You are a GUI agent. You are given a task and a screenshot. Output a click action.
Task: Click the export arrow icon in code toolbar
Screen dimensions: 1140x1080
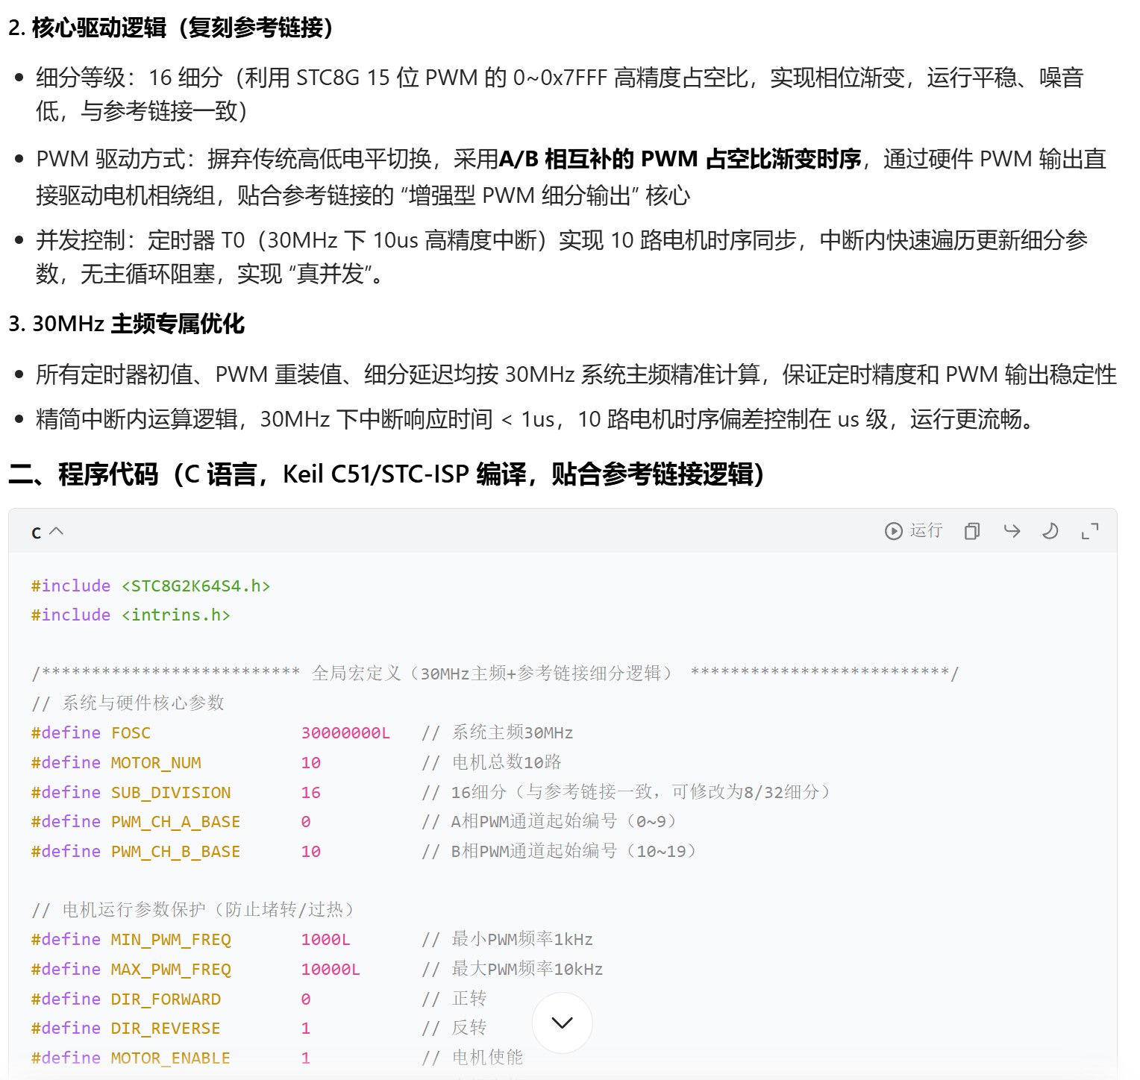1012,530
